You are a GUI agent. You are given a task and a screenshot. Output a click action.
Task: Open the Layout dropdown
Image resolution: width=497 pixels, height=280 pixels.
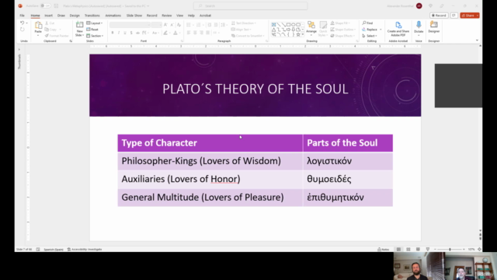95,23
